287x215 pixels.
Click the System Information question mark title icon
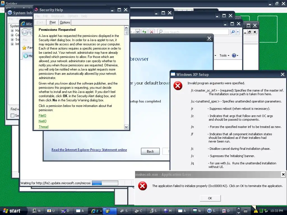(x=10, y=13)
